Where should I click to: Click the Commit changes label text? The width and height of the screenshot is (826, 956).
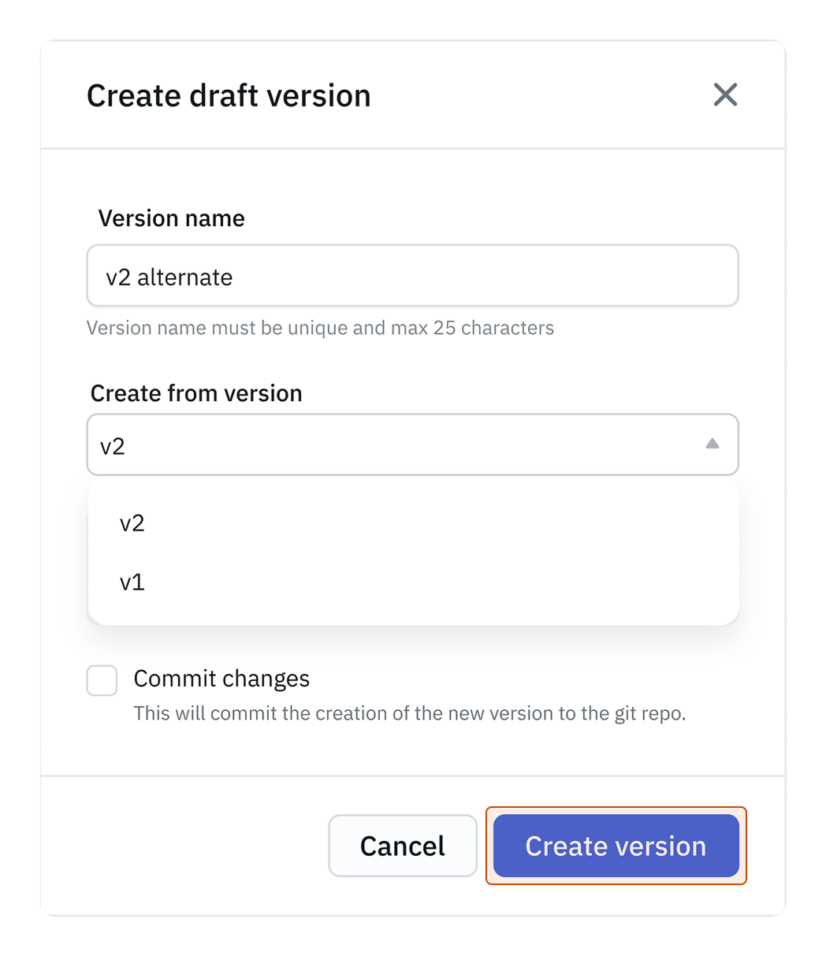[x=221, y=679]
